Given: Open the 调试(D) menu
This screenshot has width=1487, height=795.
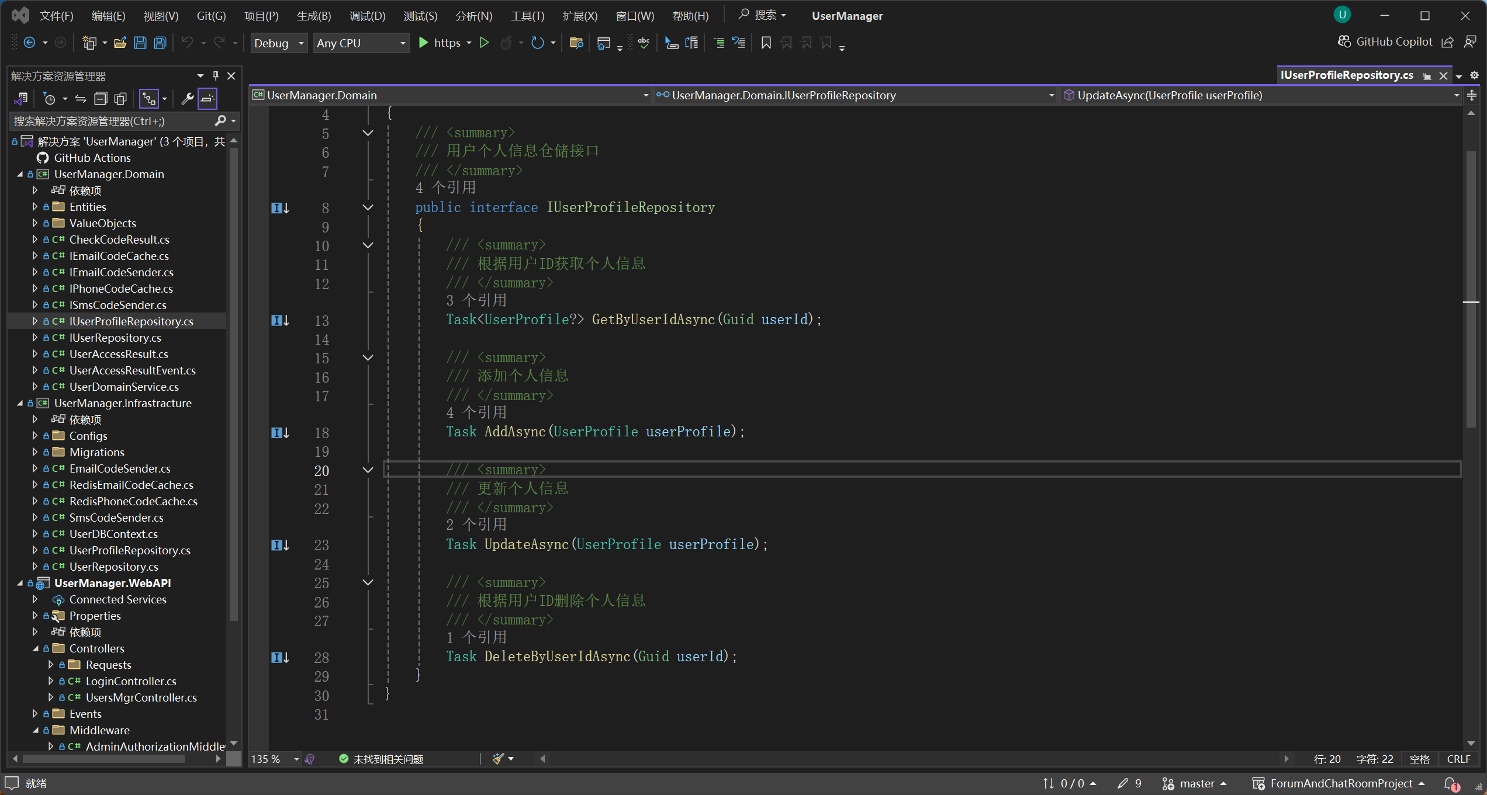Looking at the screenshot, I should tap(367, 16).
